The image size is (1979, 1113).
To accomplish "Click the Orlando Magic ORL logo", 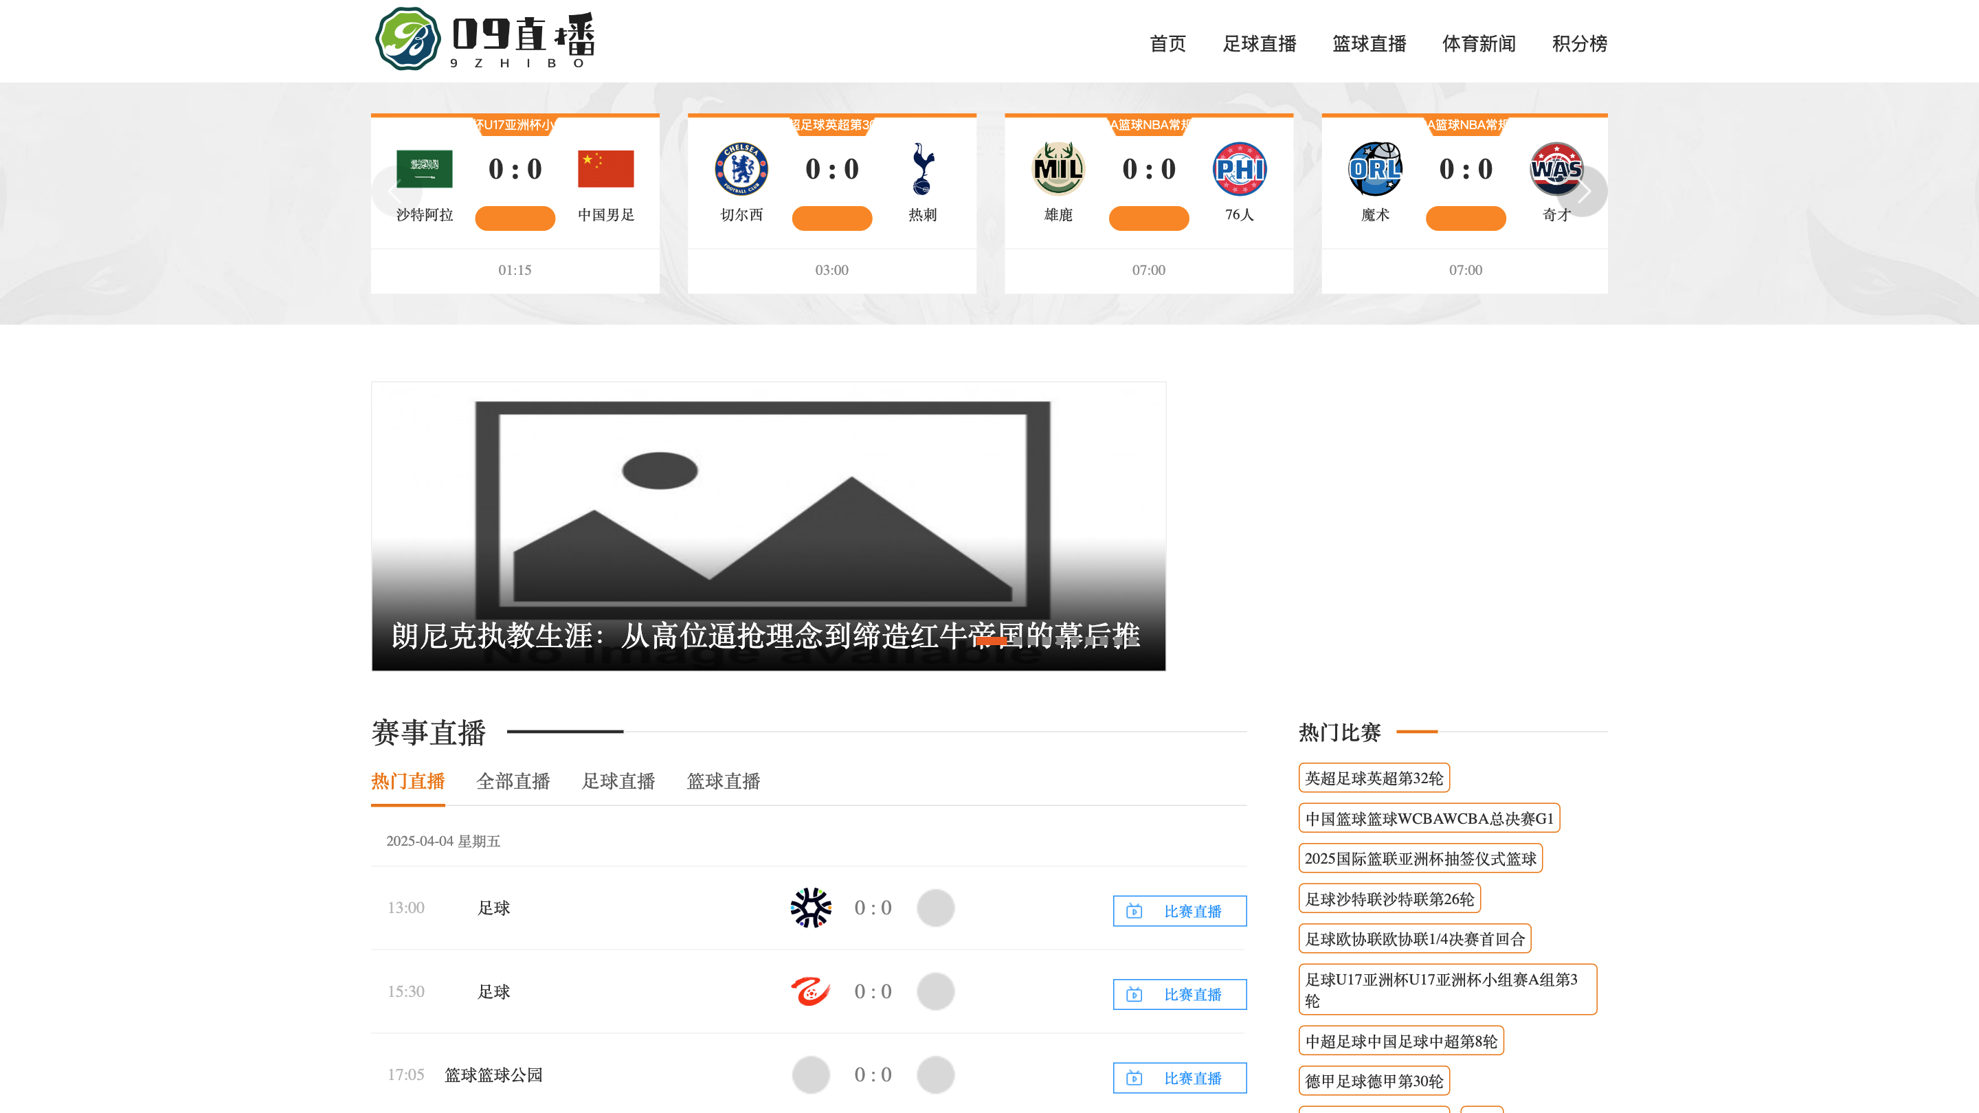I will (1374, 169).
